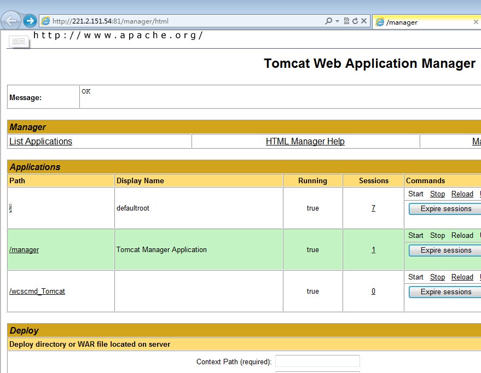Expire sessions for the defaultroot application
Viewport: 481px width, 373px height.
pyautogui.click(x=446, y=209)
